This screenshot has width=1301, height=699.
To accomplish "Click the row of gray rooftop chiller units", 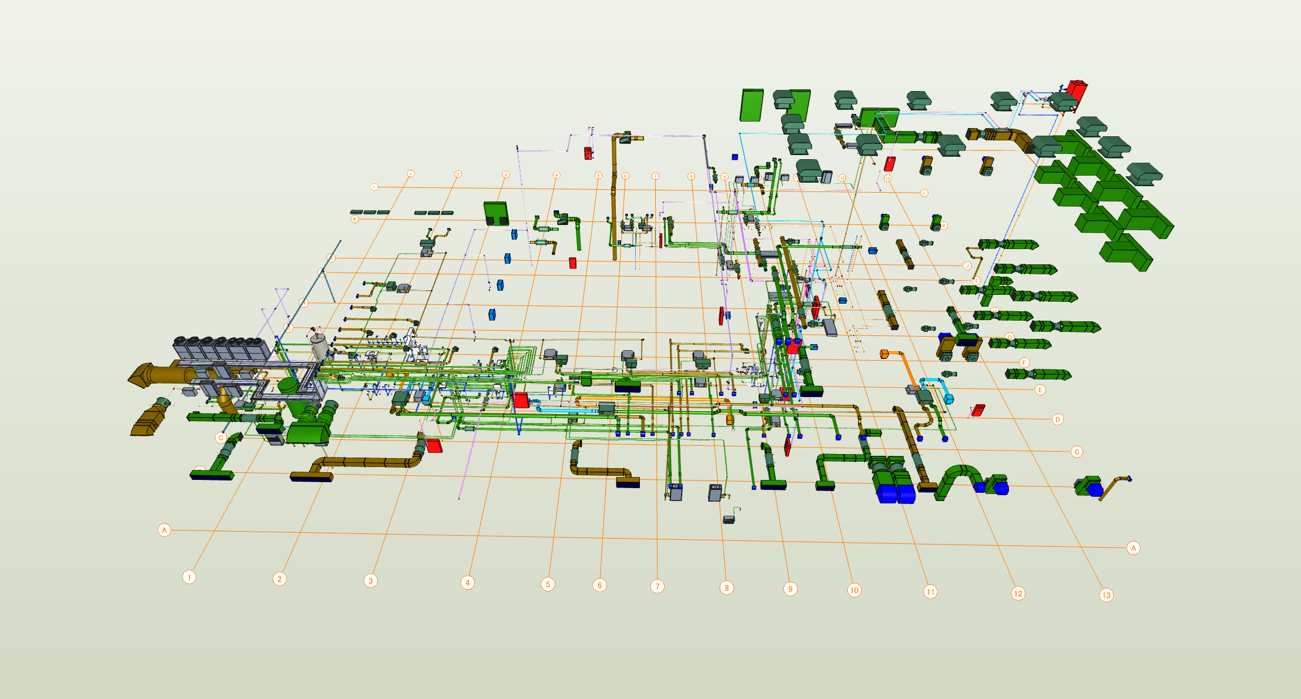I will point(220,348).
